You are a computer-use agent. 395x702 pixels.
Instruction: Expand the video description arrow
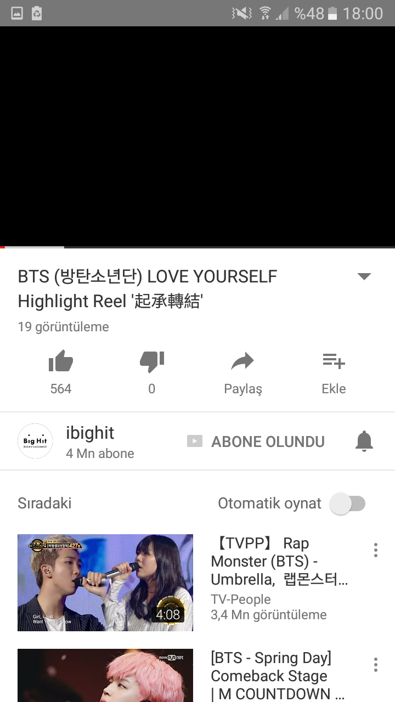click(364, 276)
